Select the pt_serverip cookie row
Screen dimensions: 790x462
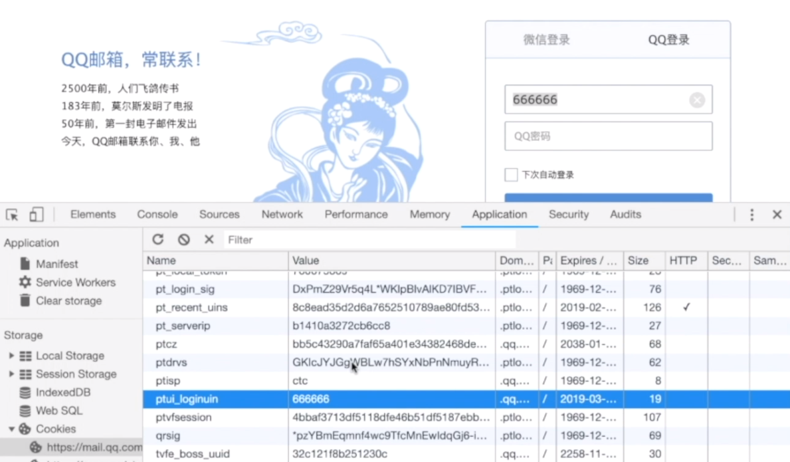tap(466, 326)
